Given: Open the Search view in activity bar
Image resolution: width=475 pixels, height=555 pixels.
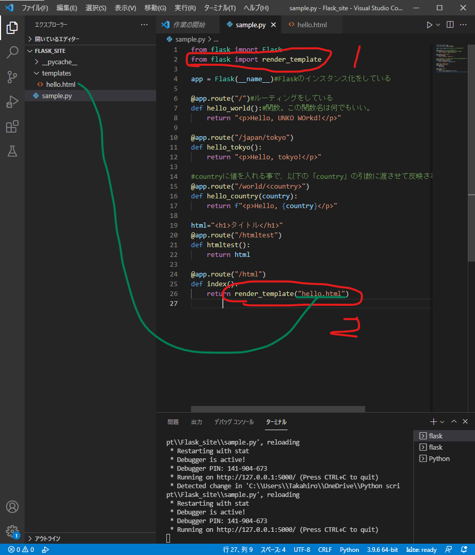Looking at the screenshot, I should [12, 52].
